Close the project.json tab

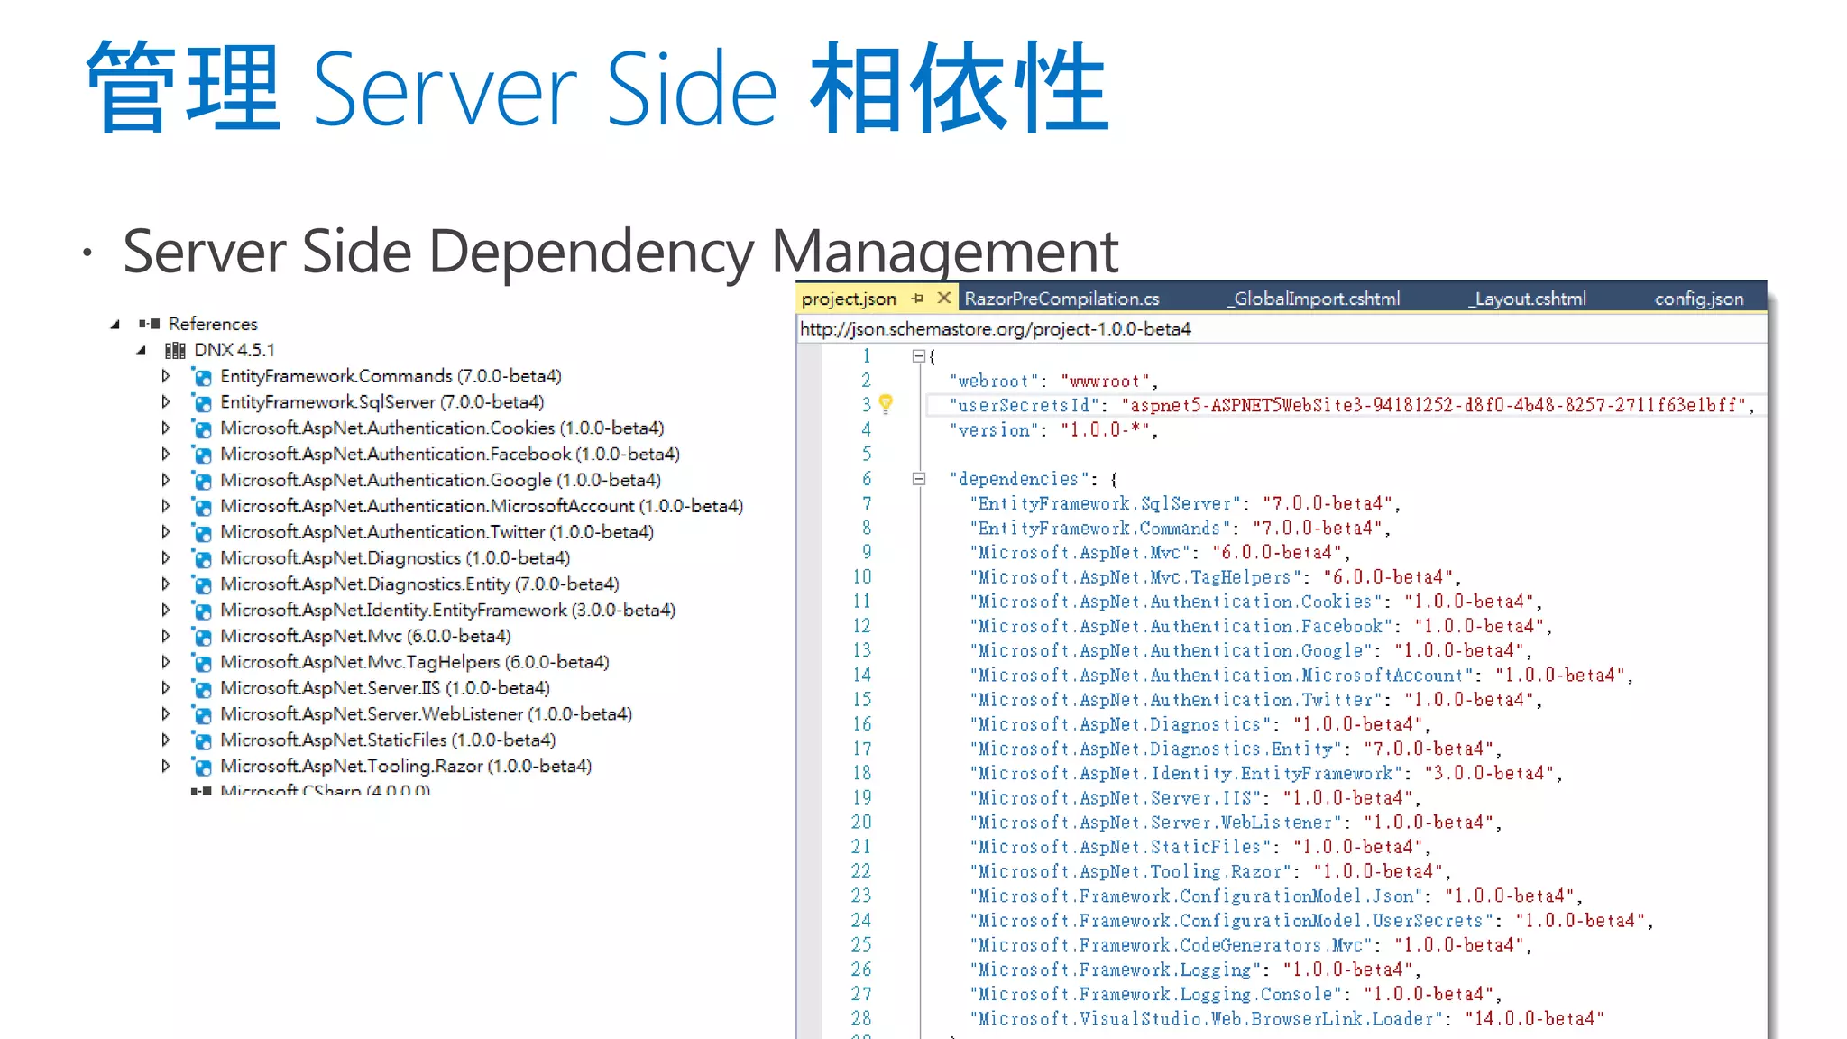(x=943, y=298)
